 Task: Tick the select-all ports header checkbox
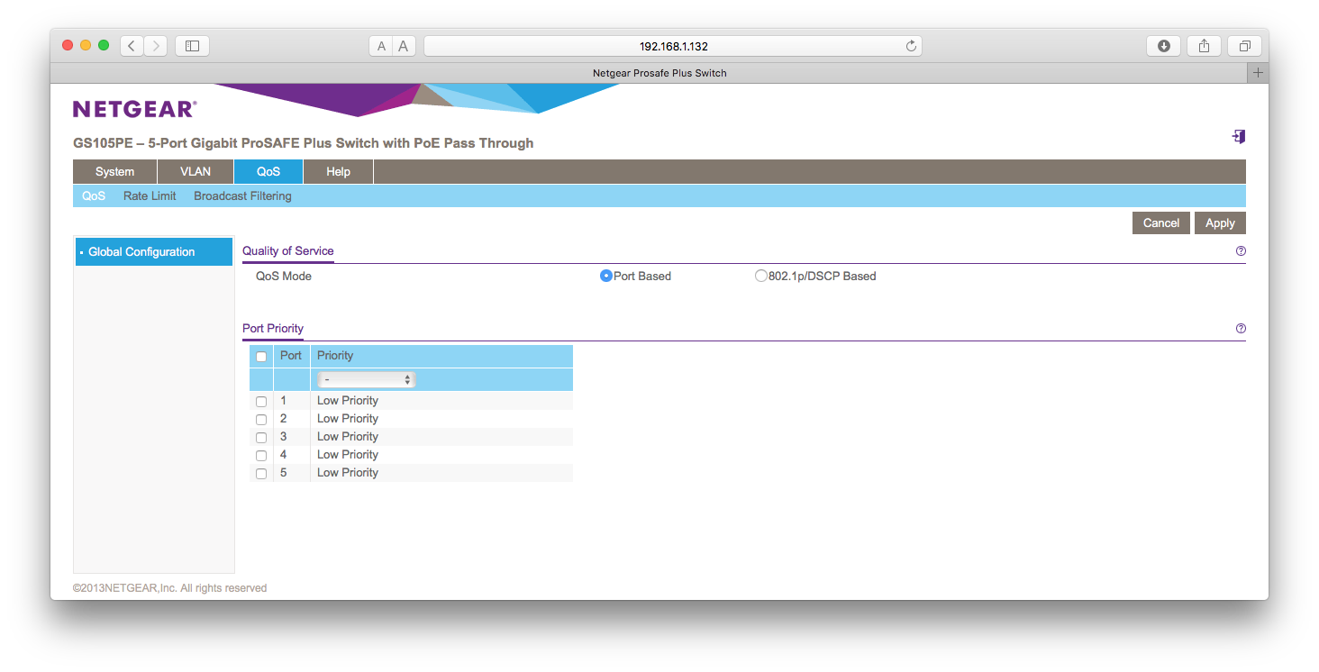click(261, 357)
